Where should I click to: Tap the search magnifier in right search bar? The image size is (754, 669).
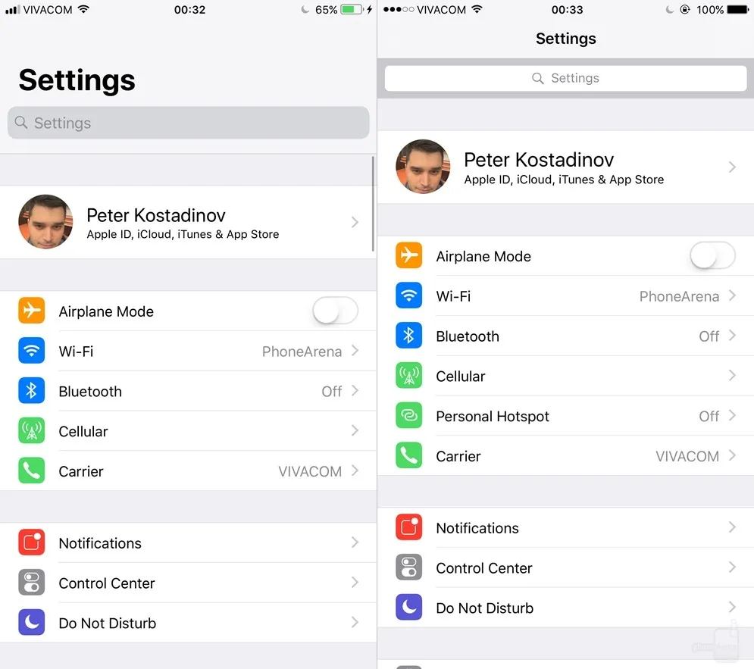[x=538, y=78]
